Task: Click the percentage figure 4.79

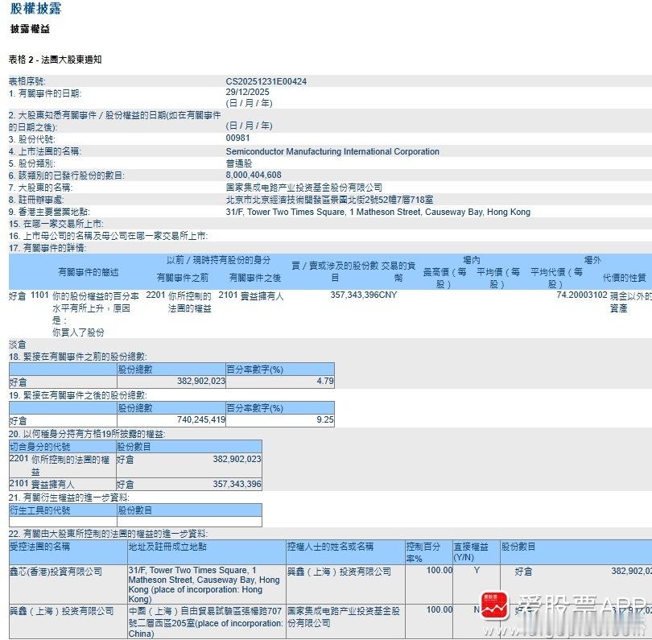Action: [325, 381]
